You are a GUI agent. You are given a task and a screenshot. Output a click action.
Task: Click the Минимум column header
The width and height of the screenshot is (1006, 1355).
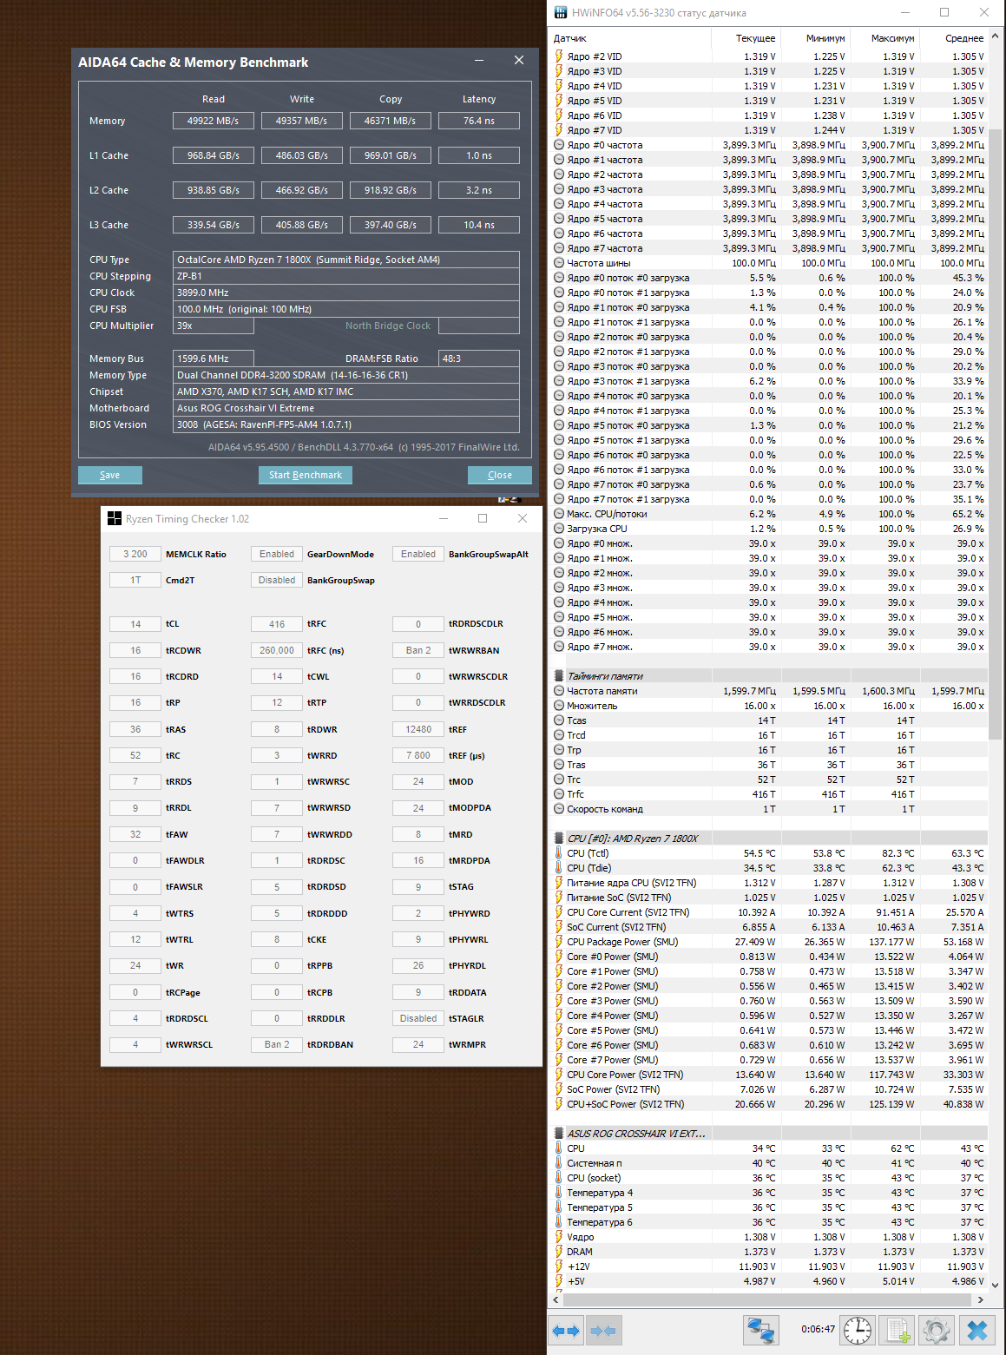816,38
